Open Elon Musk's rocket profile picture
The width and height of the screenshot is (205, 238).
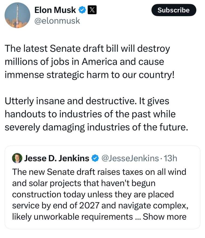coord(17,15)
